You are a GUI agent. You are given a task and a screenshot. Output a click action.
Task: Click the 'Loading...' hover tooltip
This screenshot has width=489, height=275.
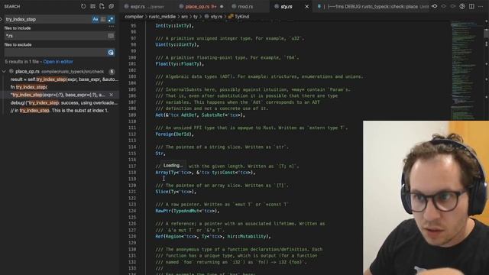pos(173,165)
